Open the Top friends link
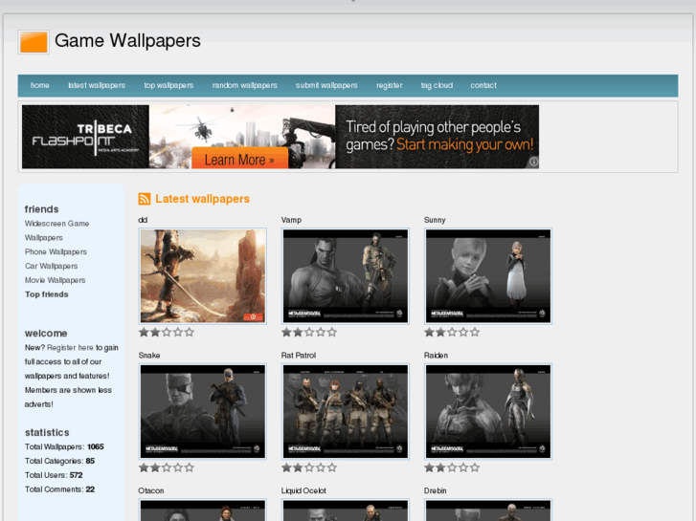The height and width of the screenshot is (521, 696). 47,294
